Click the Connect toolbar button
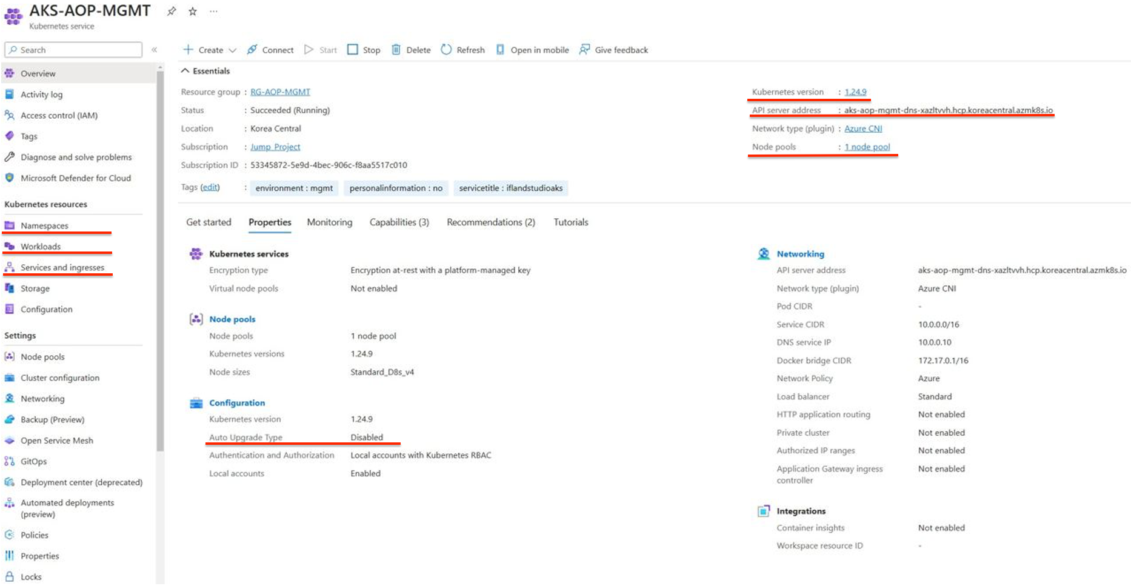Image resolution: width=1131 pixels, height=586 pixels. tap(270, 50)
